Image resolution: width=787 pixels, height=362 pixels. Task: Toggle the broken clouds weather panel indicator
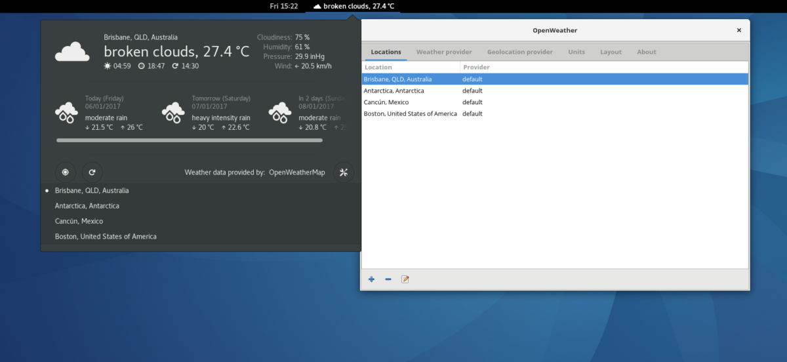(x=353, y=6)
